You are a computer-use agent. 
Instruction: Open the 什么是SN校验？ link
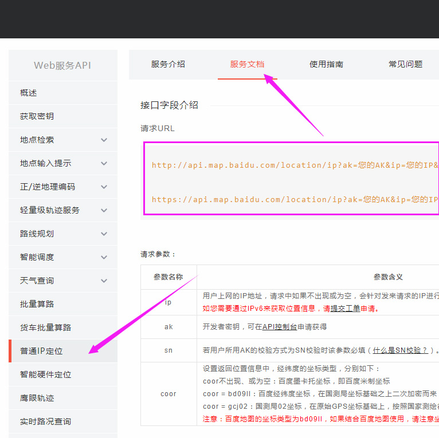point(401,350)
